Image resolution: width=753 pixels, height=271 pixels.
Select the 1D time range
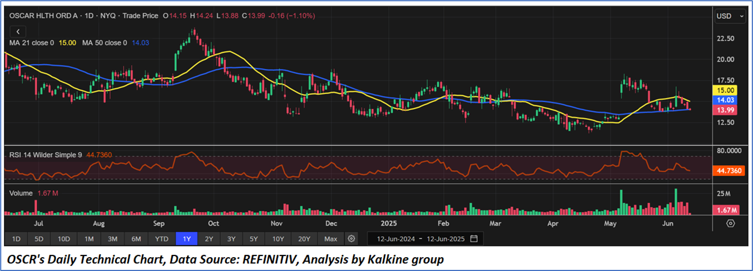pyautogui.click(x=17, y=239)
